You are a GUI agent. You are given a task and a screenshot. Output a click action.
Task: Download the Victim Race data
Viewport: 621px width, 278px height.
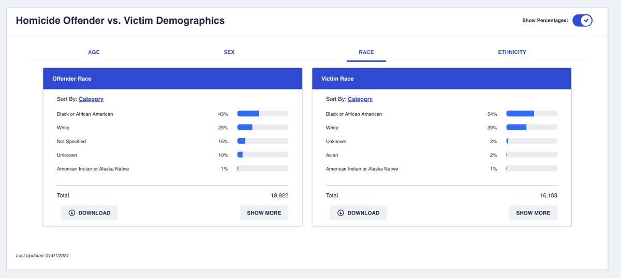(x=358, y=213)
